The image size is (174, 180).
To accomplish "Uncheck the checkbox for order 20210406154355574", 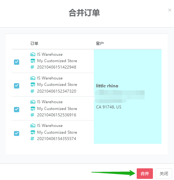I will click(x=17, y=133).
